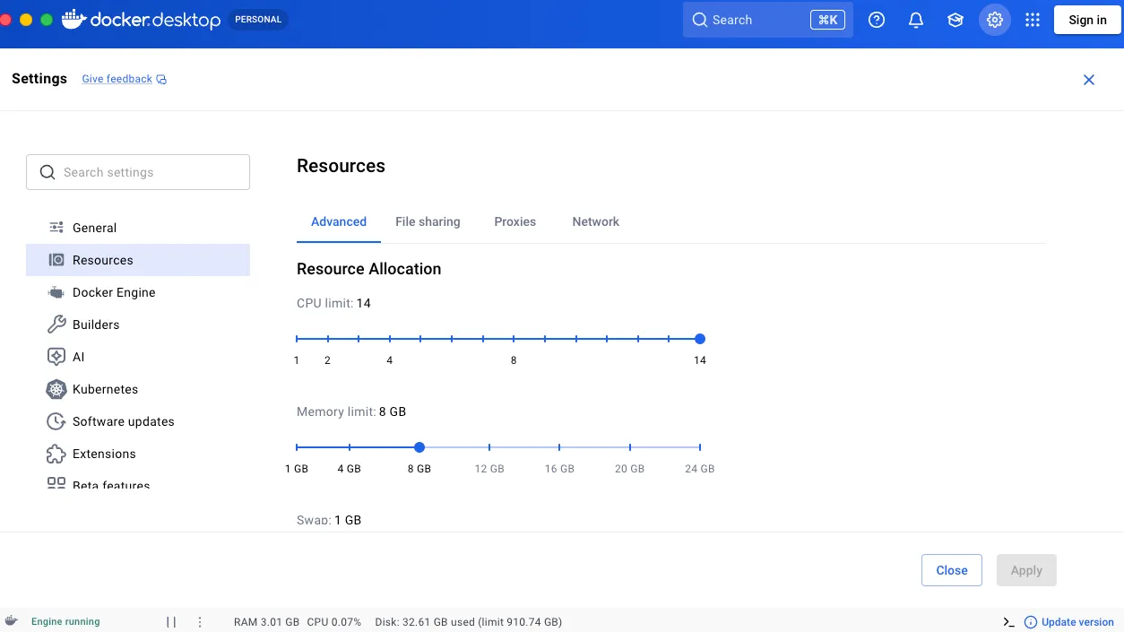This screenshot has height=632, width=1124.
Task: Set CPU slider to the tick labeled 8
Action: pos(514,339)
